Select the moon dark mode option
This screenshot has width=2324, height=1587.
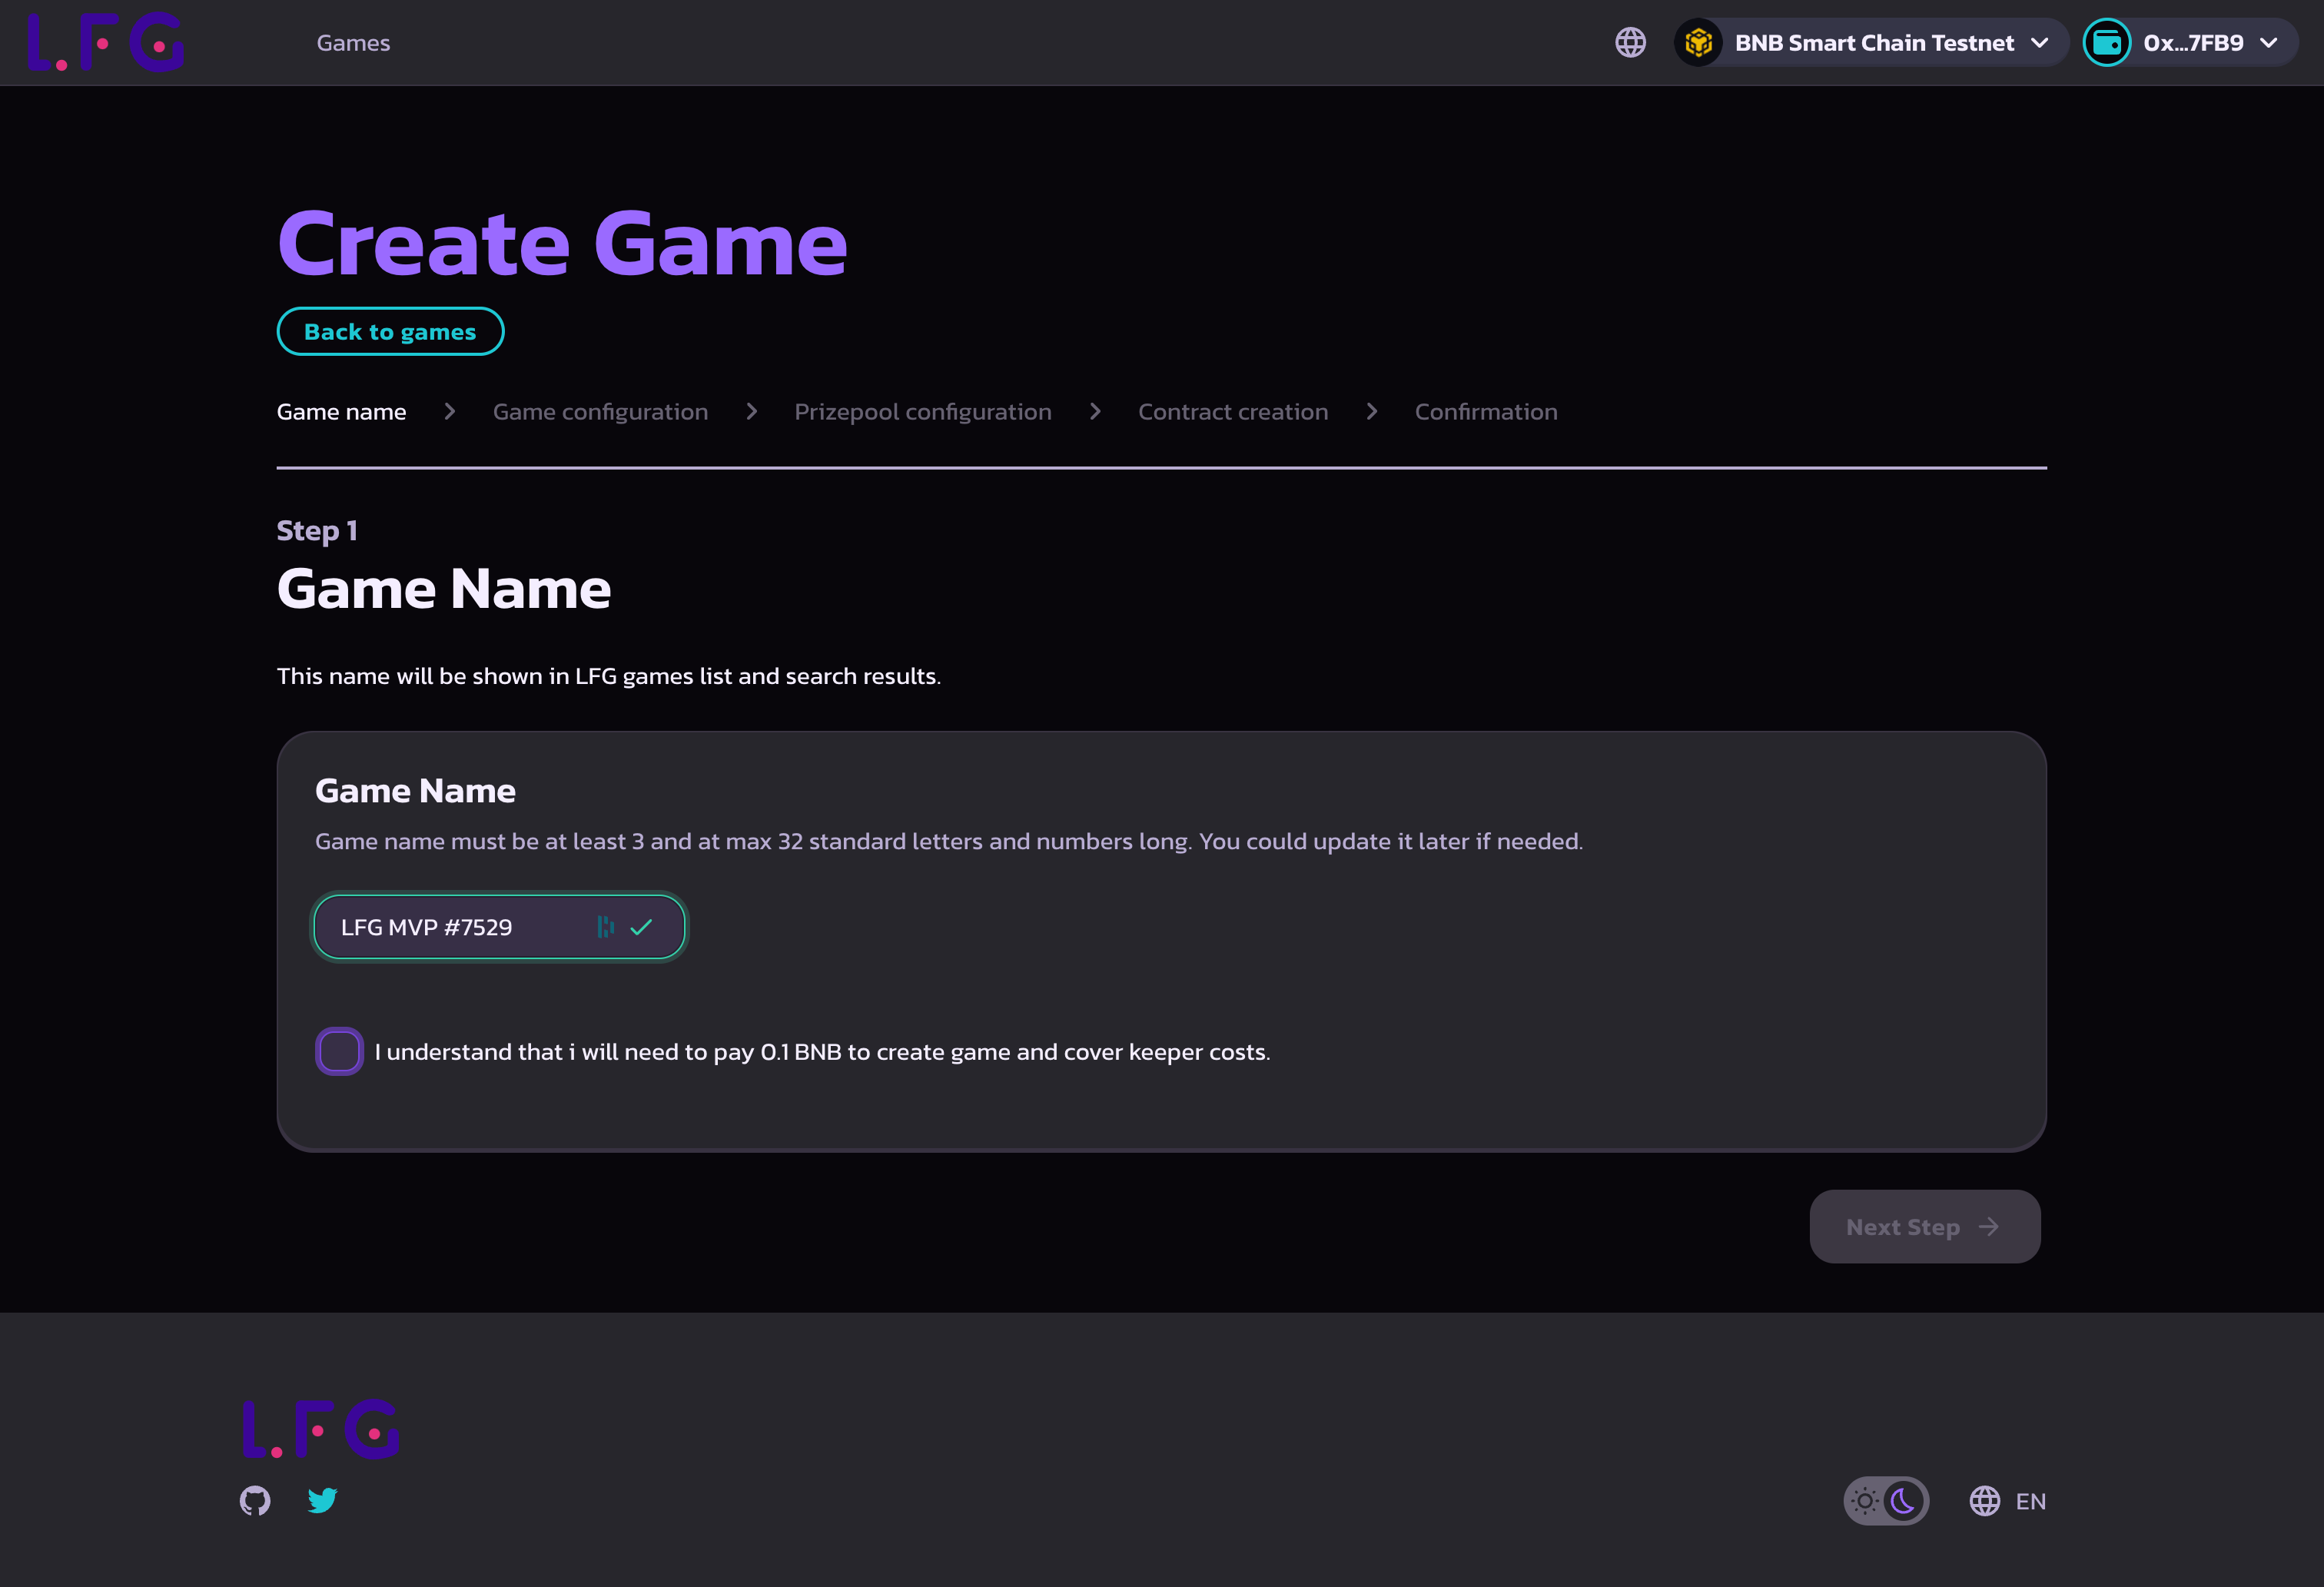pyautogui.click(x=1904, y=1501)
